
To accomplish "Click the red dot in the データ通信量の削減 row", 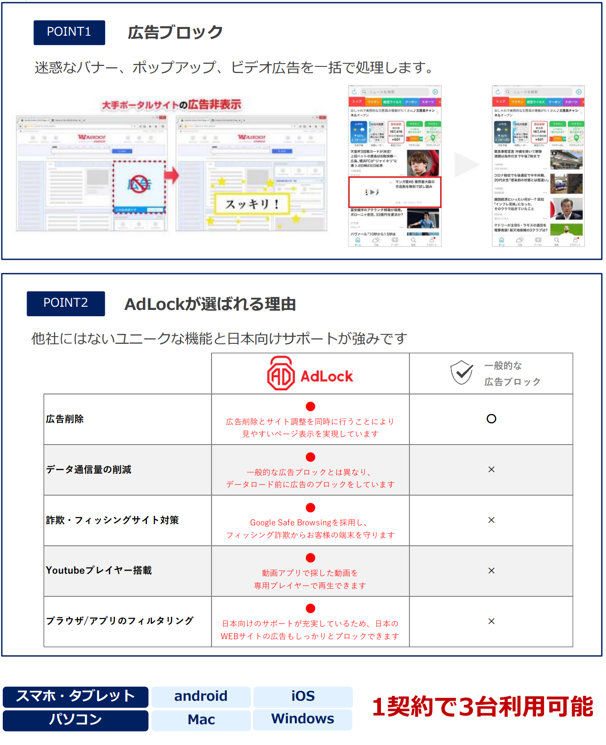I will [310, 457].
